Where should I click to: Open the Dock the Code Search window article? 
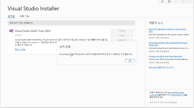point(167,30)
